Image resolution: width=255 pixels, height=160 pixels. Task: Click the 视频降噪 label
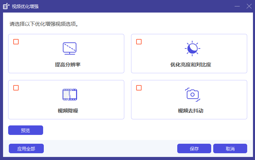[x=68, y=111]
